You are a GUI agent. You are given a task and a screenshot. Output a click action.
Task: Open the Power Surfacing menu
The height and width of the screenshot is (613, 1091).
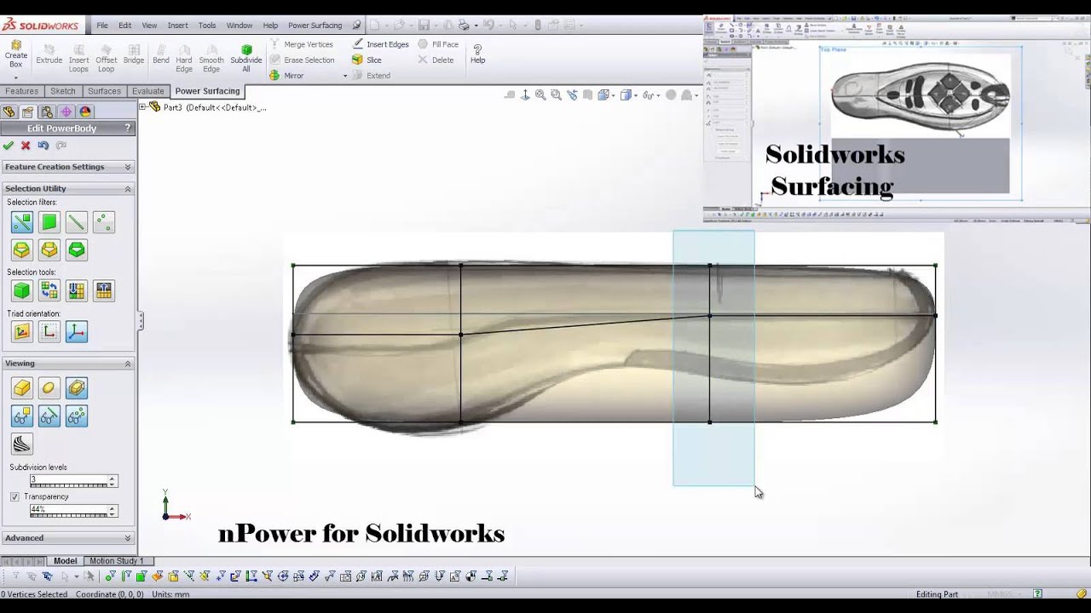point(315,26)
